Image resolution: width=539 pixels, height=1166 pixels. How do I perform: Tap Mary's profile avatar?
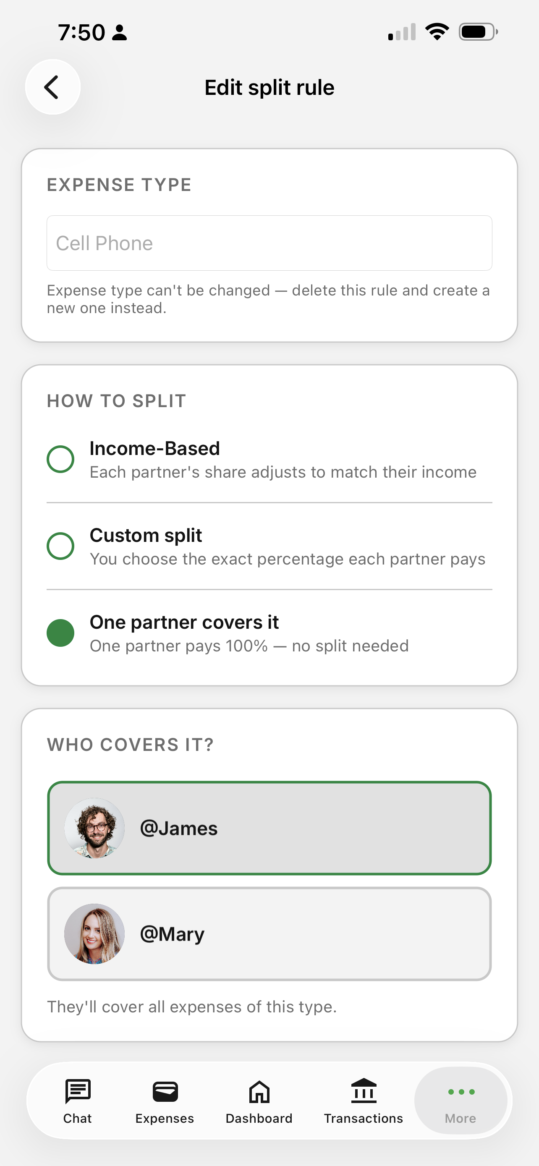point(94,933)
